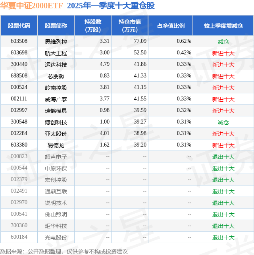Select stock name 易德龙

(56, 145)
